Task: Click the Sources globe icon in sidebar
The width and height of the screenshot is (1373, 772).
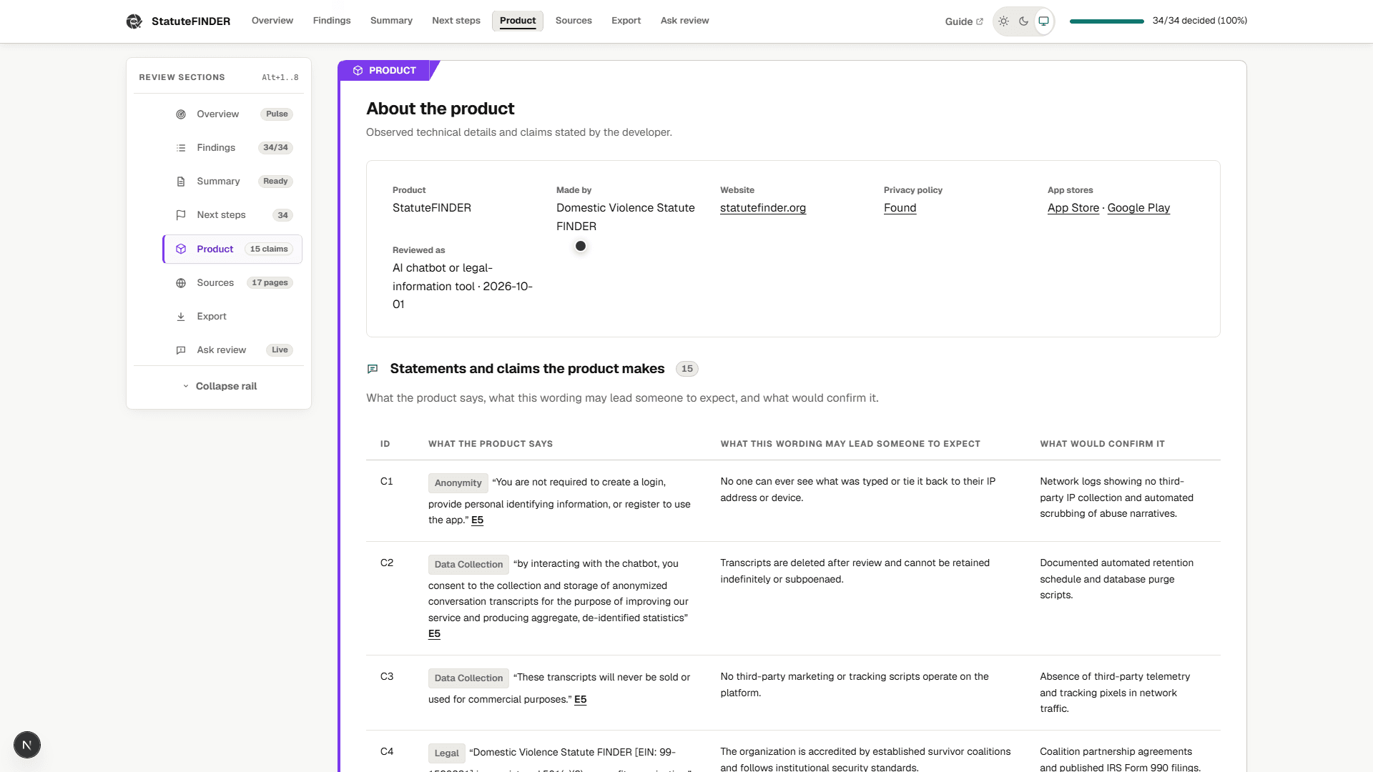Action: [181, 283]
